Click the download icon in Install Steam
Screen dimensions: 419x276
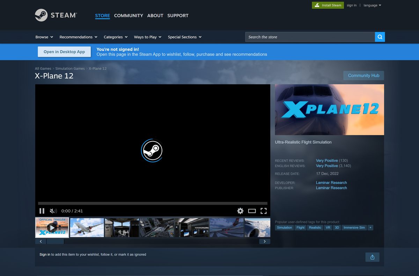[x=317, y=5]
